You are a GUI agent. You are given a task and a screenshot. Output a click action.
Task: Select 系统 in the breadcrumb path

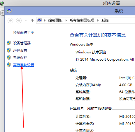click(105, 20)
